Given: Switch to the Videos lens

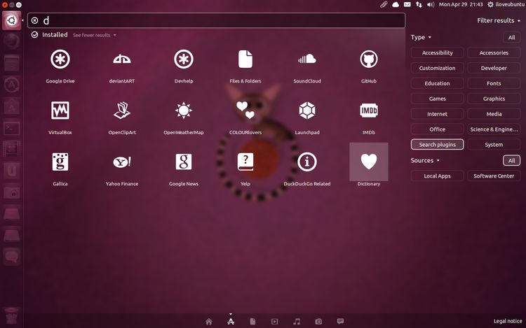Looking at the screenshot, I should [x=274, y=322].
